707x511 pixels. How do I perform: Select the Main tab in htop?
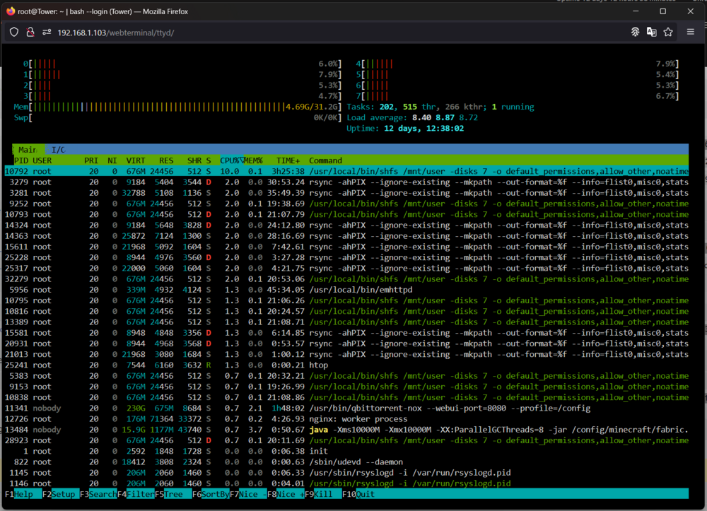[28, 150]
